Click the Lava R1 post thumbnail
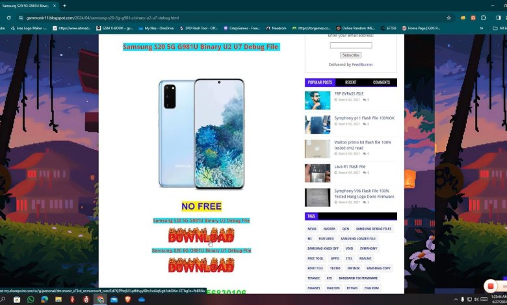Screen dimensions: 507x305 [x=317, y=173]
